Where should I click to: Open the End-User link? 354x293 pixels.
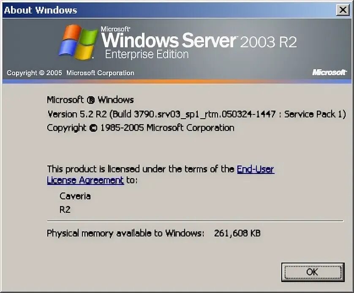pyautogui.click(x=256, y=169)
